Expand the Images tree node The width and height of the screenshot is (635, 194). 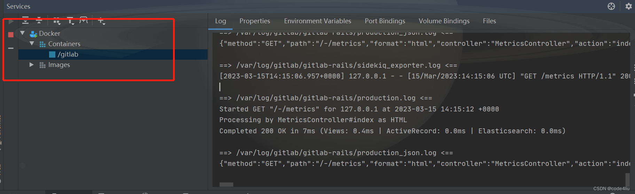[x=32, y=65]
